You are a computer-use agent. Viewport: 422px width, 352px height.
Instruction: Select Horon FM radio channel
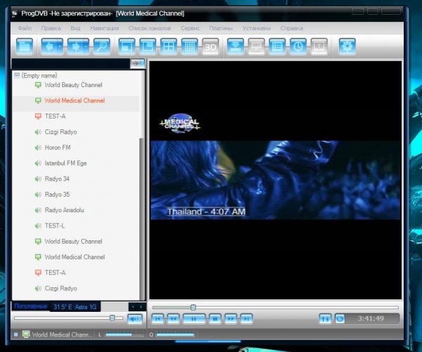click(x=58, y=148)
